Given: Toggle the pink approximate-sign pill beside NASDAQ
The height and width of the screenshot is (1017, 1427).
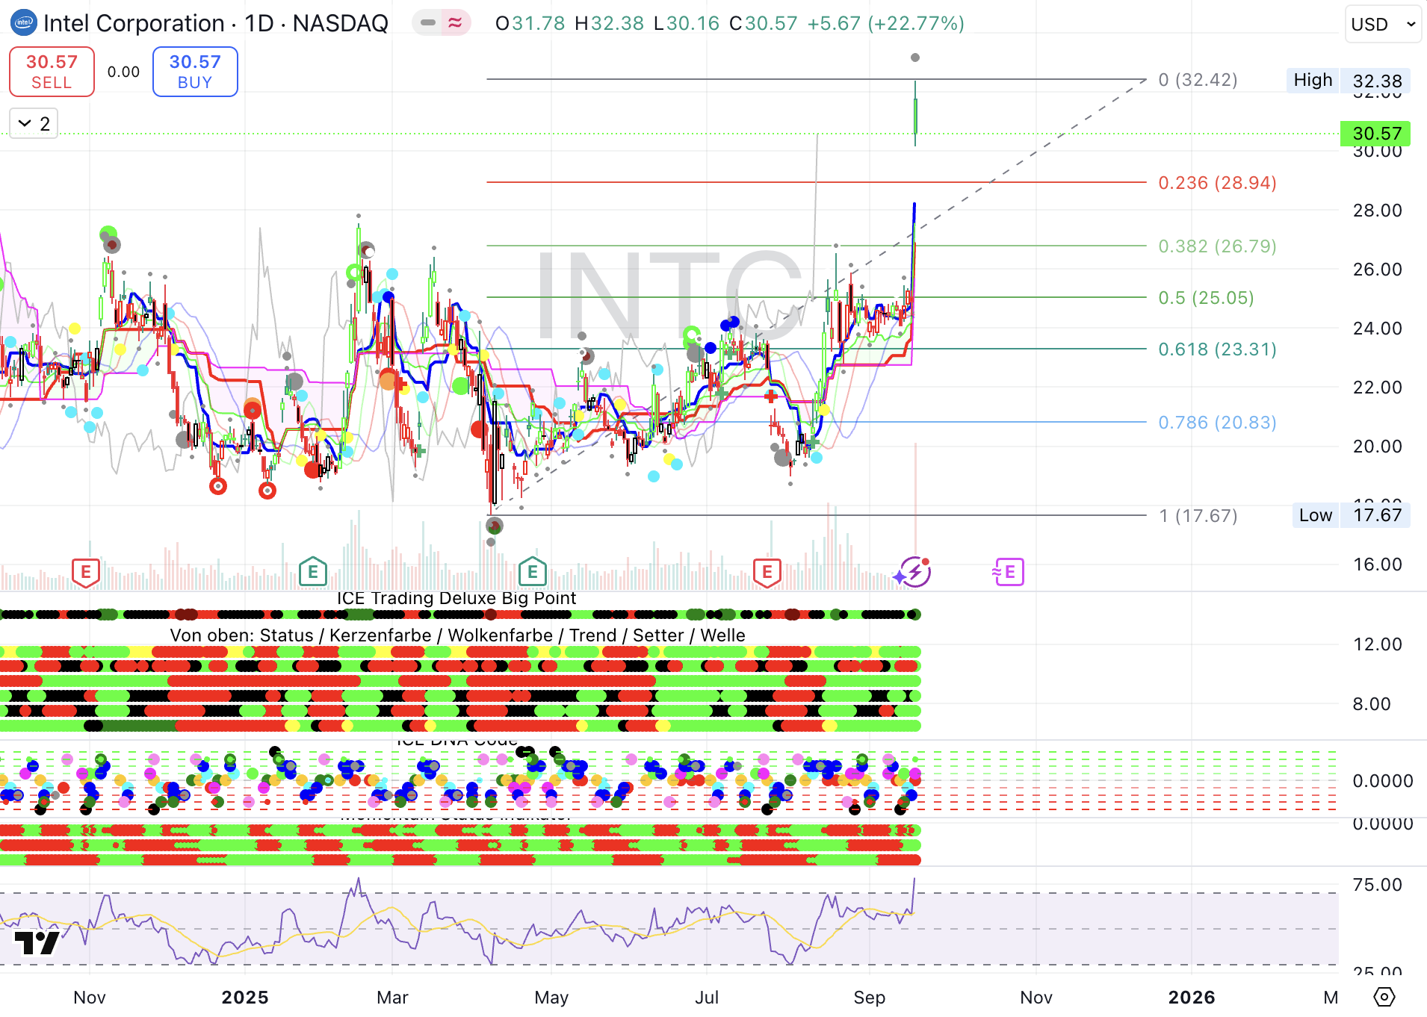Looking at the screenshot, I should 455,23.
